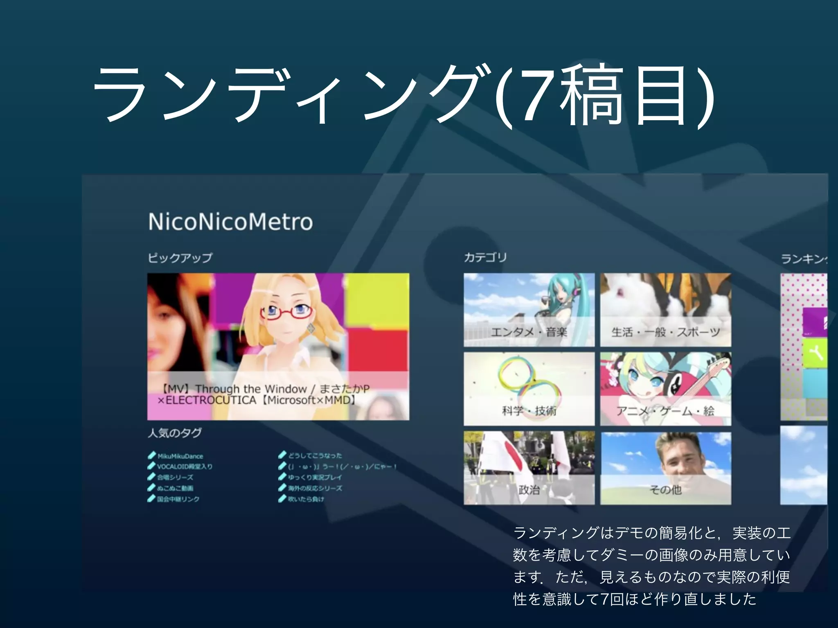
Task: Click the 人気のタグ section header
Action: click(x=175, y=433)
